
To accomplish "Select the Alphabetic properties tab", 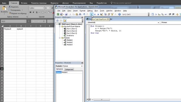I will pos(60,69).
